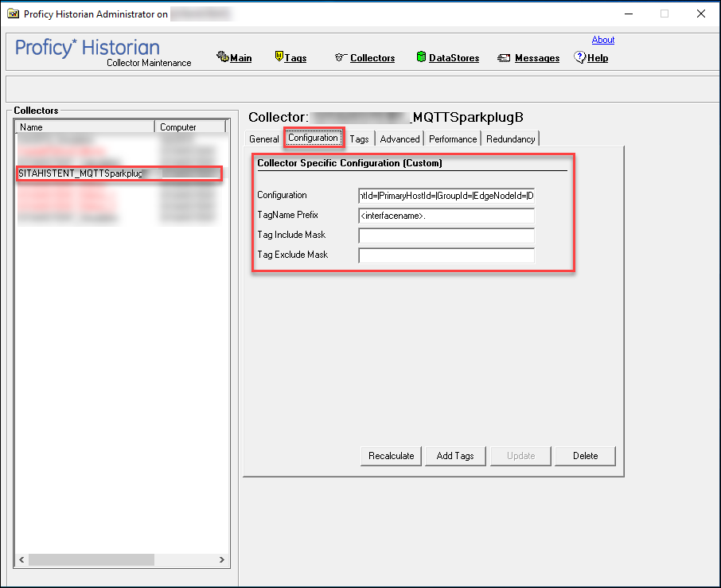
Task: Switch to the General tab
Action: (x=264, y=138)
